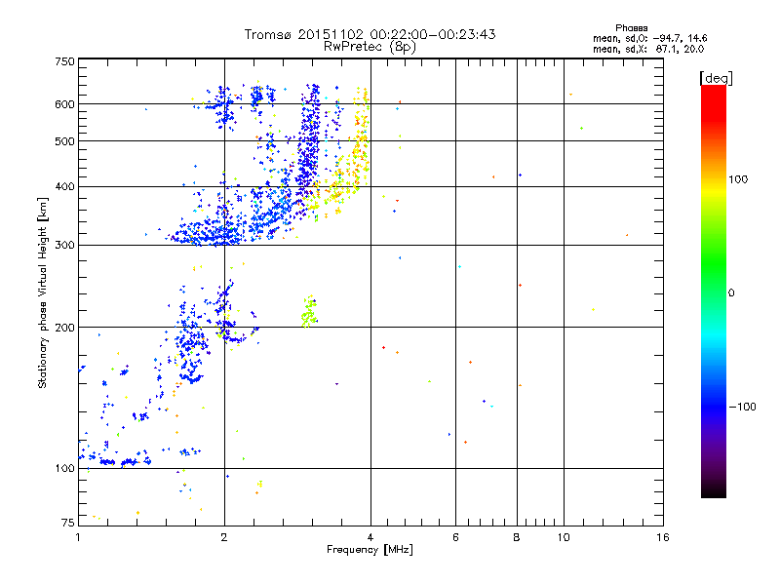This screenshot has height=585, width=780.
Task: Click the y-axis tick label "500"
Action: [x=65, y=141]
